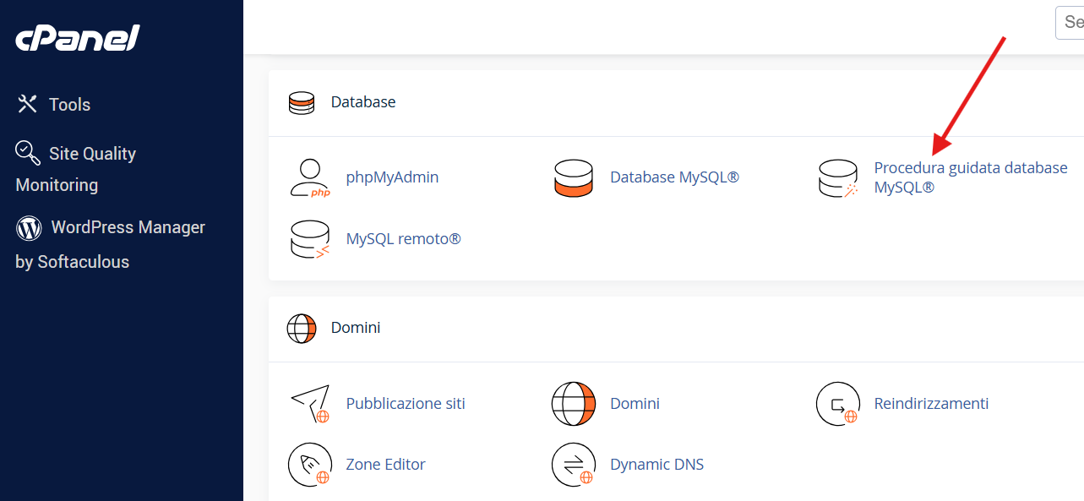Click the Domini globe icon
This screenshot has height=501, width=1084.
pos(574,404)
